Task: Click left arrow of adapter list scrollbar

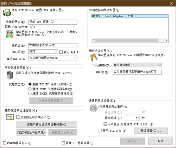Action: point(93,40)
